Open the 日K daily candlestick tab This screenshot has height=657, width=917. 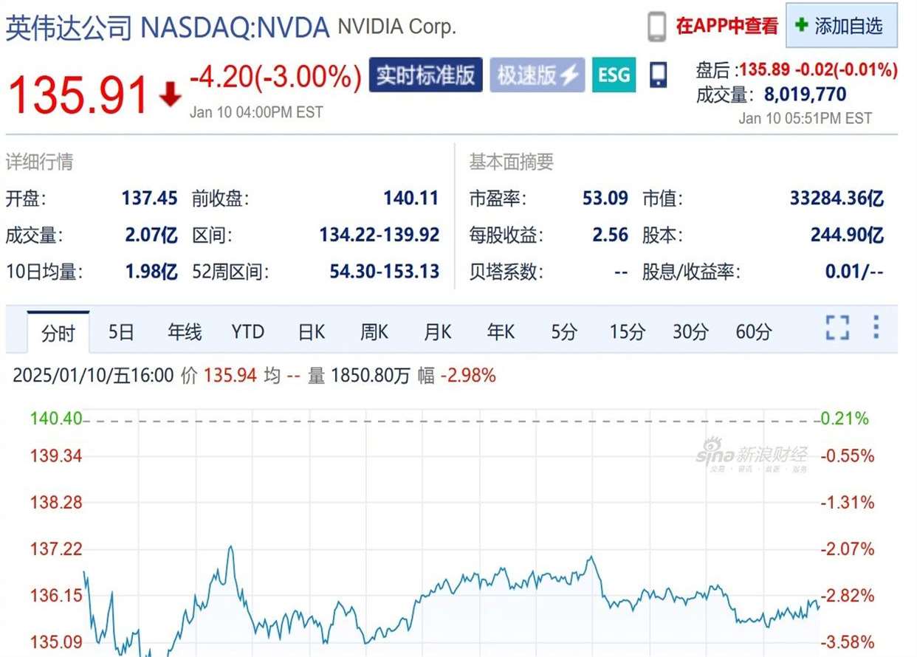pos(310,333)
